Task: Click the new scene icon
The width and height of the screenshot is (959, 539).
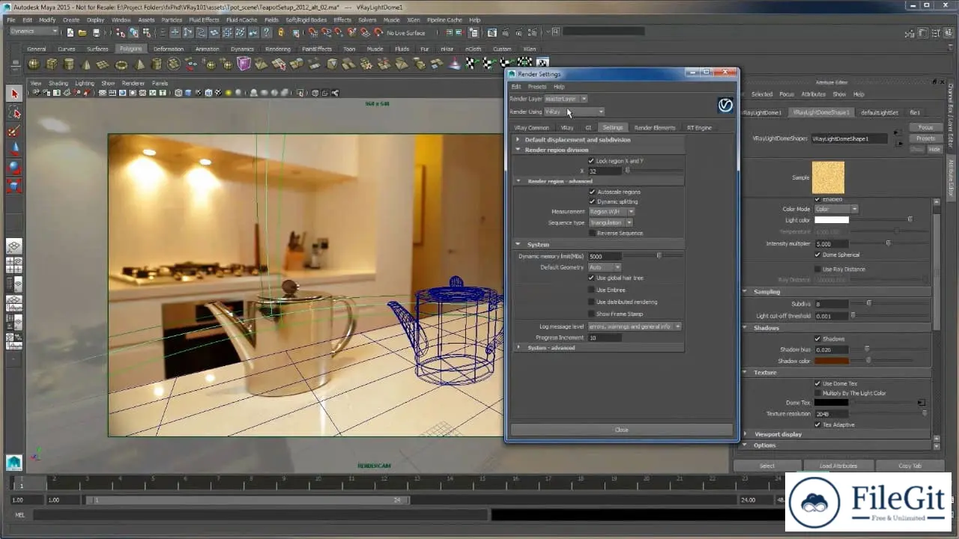Action: click(70, 32)
